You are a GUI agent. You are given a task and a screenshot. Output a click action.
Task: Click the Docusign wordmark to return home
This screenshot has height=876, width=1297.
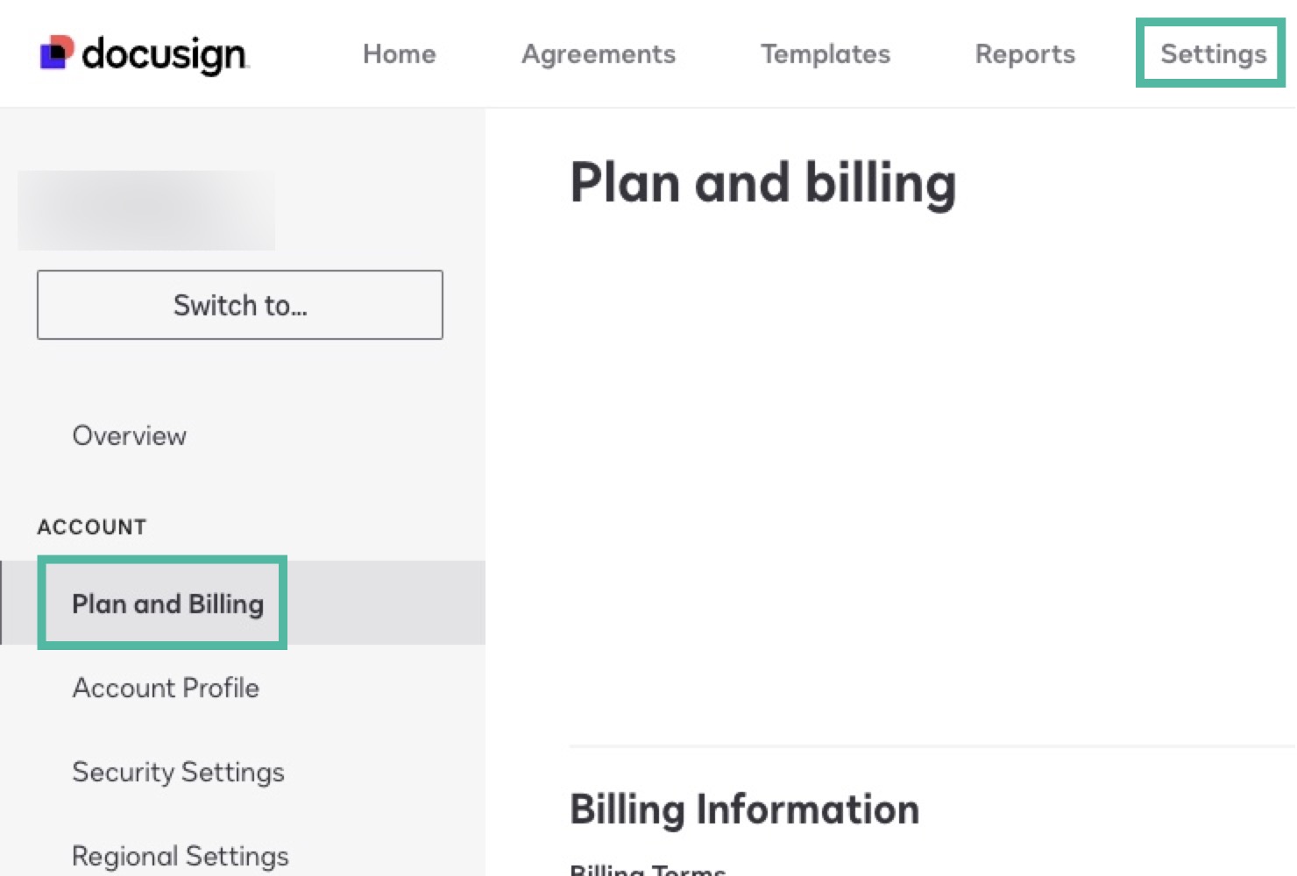pyautogui.click(x=163, y=53)
